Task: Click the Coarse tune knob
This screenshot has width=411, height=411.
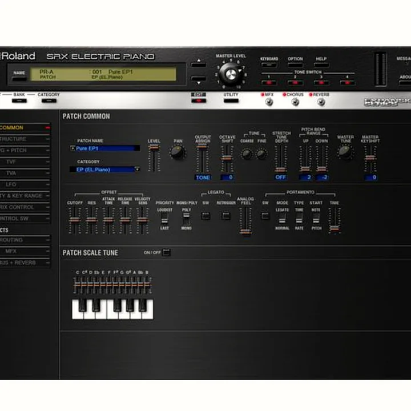Action: pyautogui.click(x=247, y=154)
